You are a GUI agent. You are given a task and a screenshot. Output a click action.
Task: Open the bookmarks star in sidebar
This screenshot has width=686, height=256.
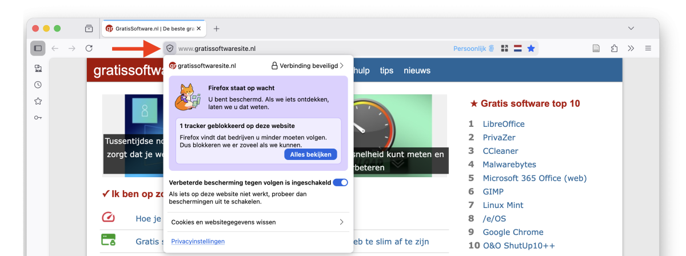click(x=38, y=101)
